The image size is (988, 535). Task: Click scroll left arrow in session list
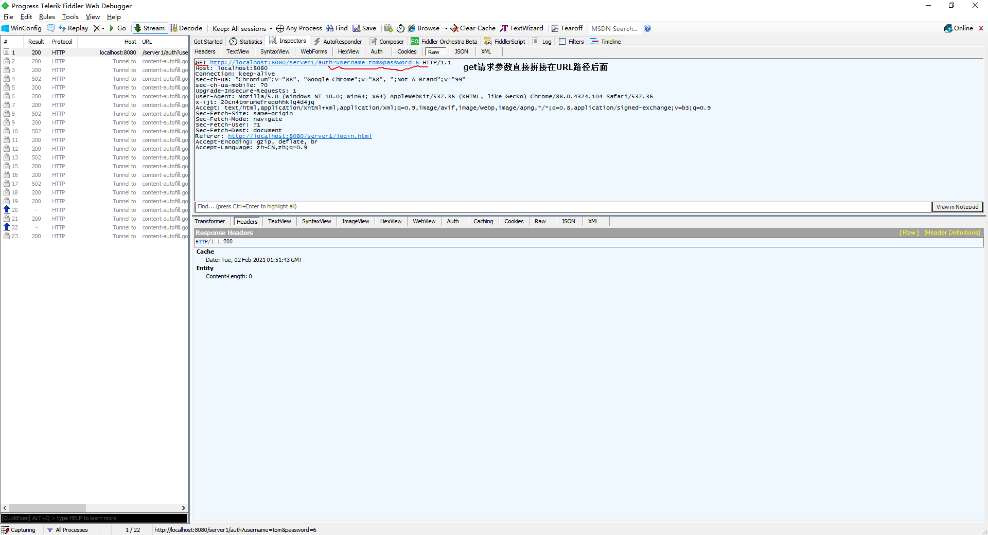tap(5, 508)
